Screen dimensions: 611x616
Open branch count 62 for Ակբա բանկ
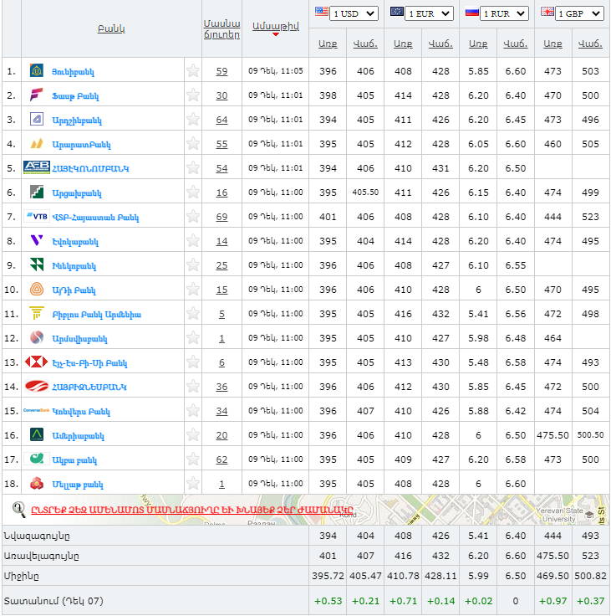[x=221, y=459]
